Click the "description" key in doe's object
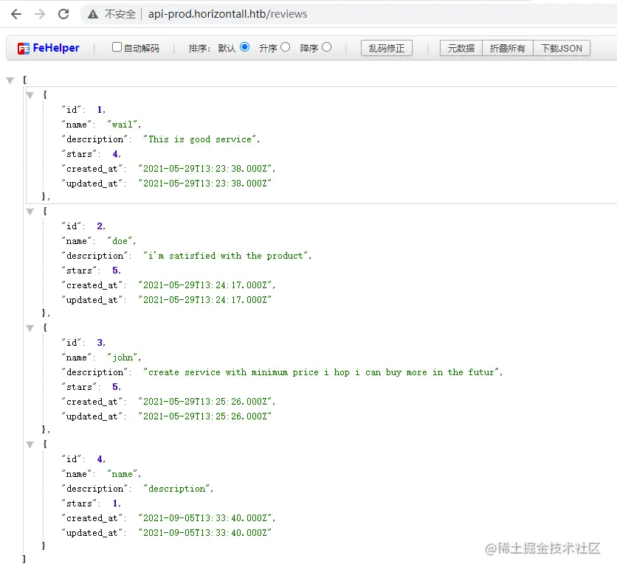The width and height of the screenshot is (617, 572). coord(94,256)
